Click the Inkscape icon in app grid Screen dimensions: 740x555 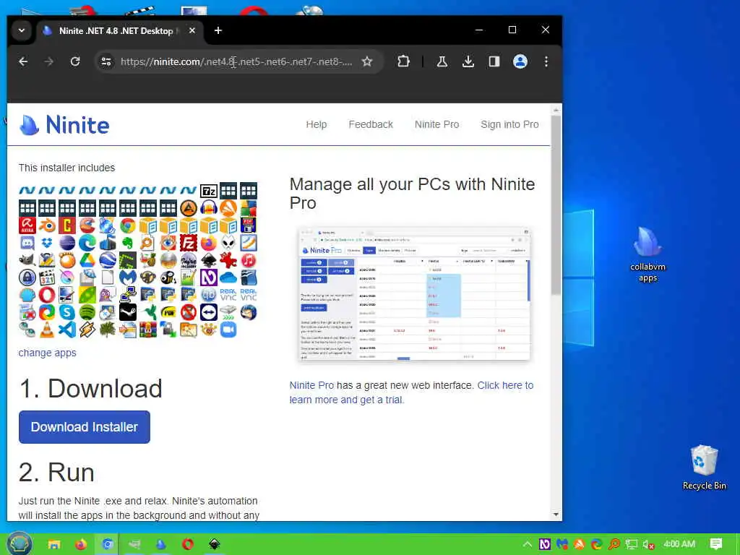click(x=208, y=260)
